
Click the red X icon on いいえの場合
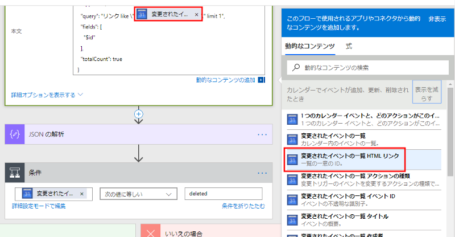[150, 233]
